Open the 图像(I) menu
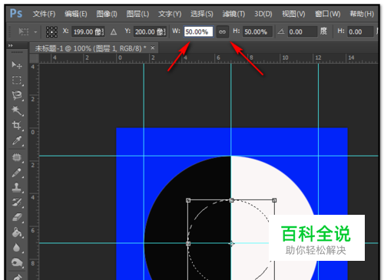The image size is (384, 280). (107, 14)
